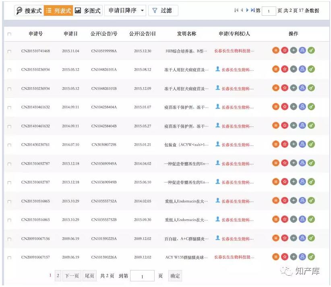Image resolution: width=331 pixels, height=287 pixels.
Task: Click application number CN200910067156
Action: click(35, 239)
